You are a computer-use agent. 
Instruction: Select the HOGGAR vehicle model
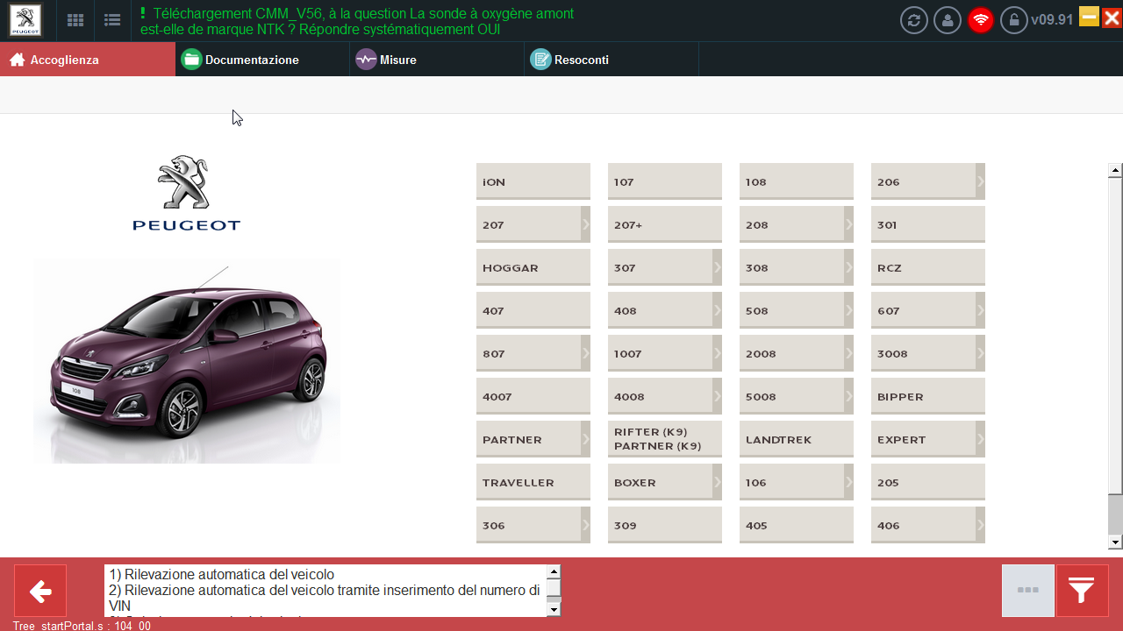pyautogui.click(x=533, y=267)
